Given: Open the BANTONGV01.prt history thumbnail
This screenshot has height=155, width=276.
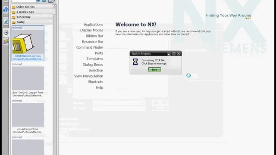Looking at the screenshot, I should [28, 43].
